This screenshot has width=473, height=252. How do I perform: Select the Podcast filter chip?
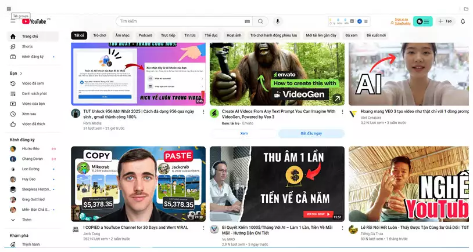tap(145, 35)
